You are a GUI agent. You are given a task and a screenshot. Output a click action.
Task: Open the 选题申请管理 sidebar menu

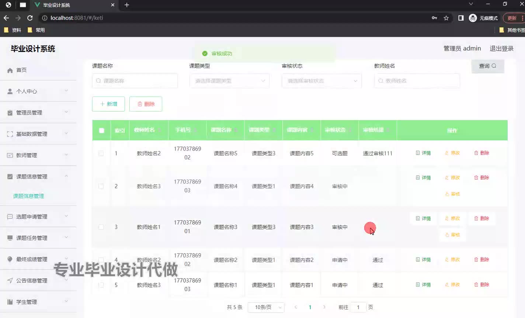(38, 217)
